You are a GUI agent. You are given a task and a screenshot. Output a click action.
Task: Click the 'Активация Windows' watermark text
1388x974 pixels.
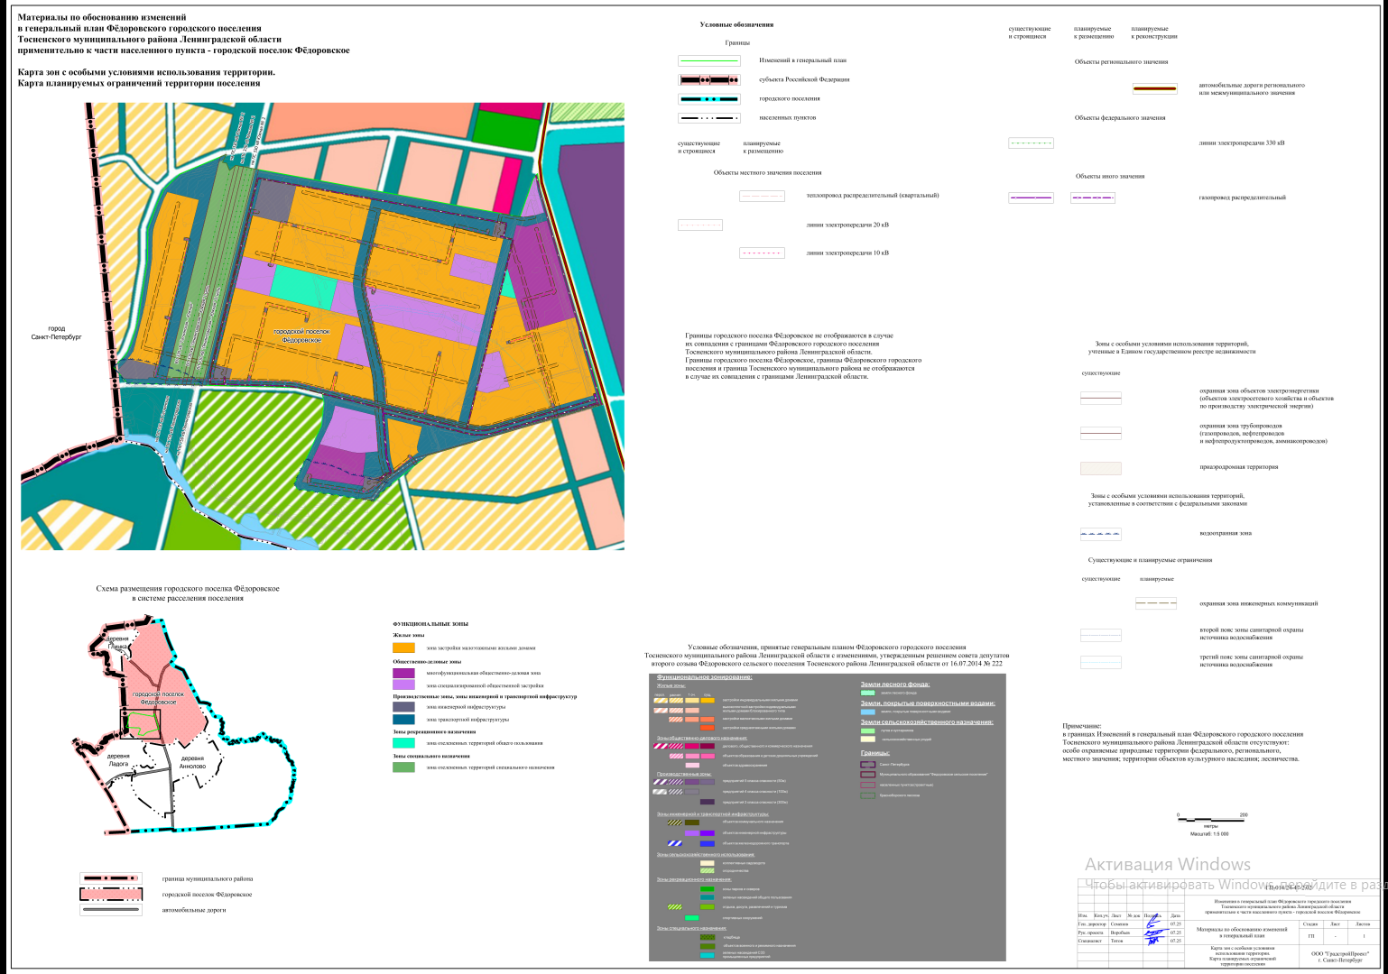[x=1167, y=864]
